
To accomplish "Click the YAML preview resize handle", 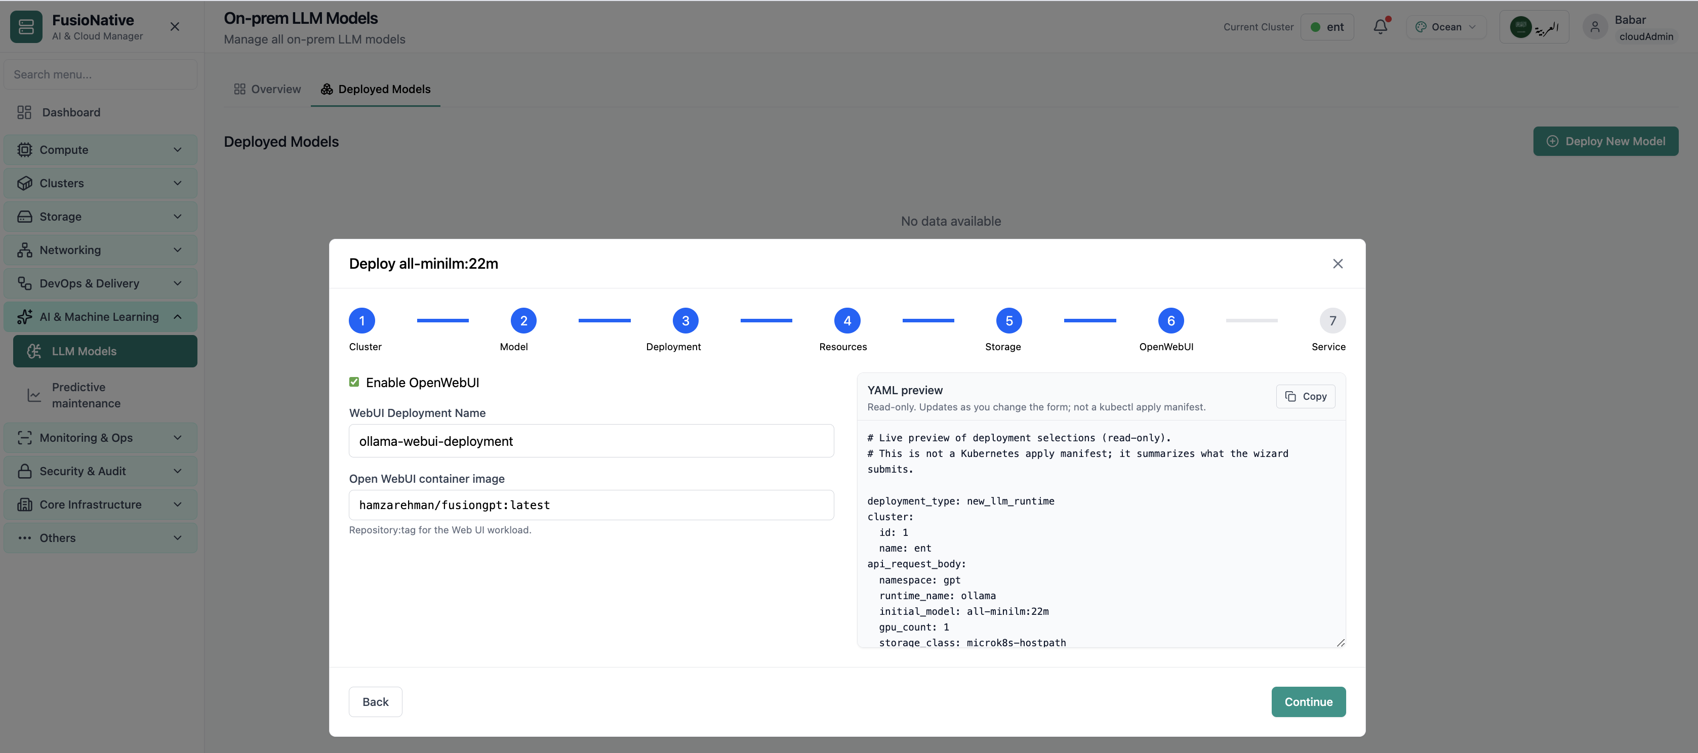I will 1340,643.
